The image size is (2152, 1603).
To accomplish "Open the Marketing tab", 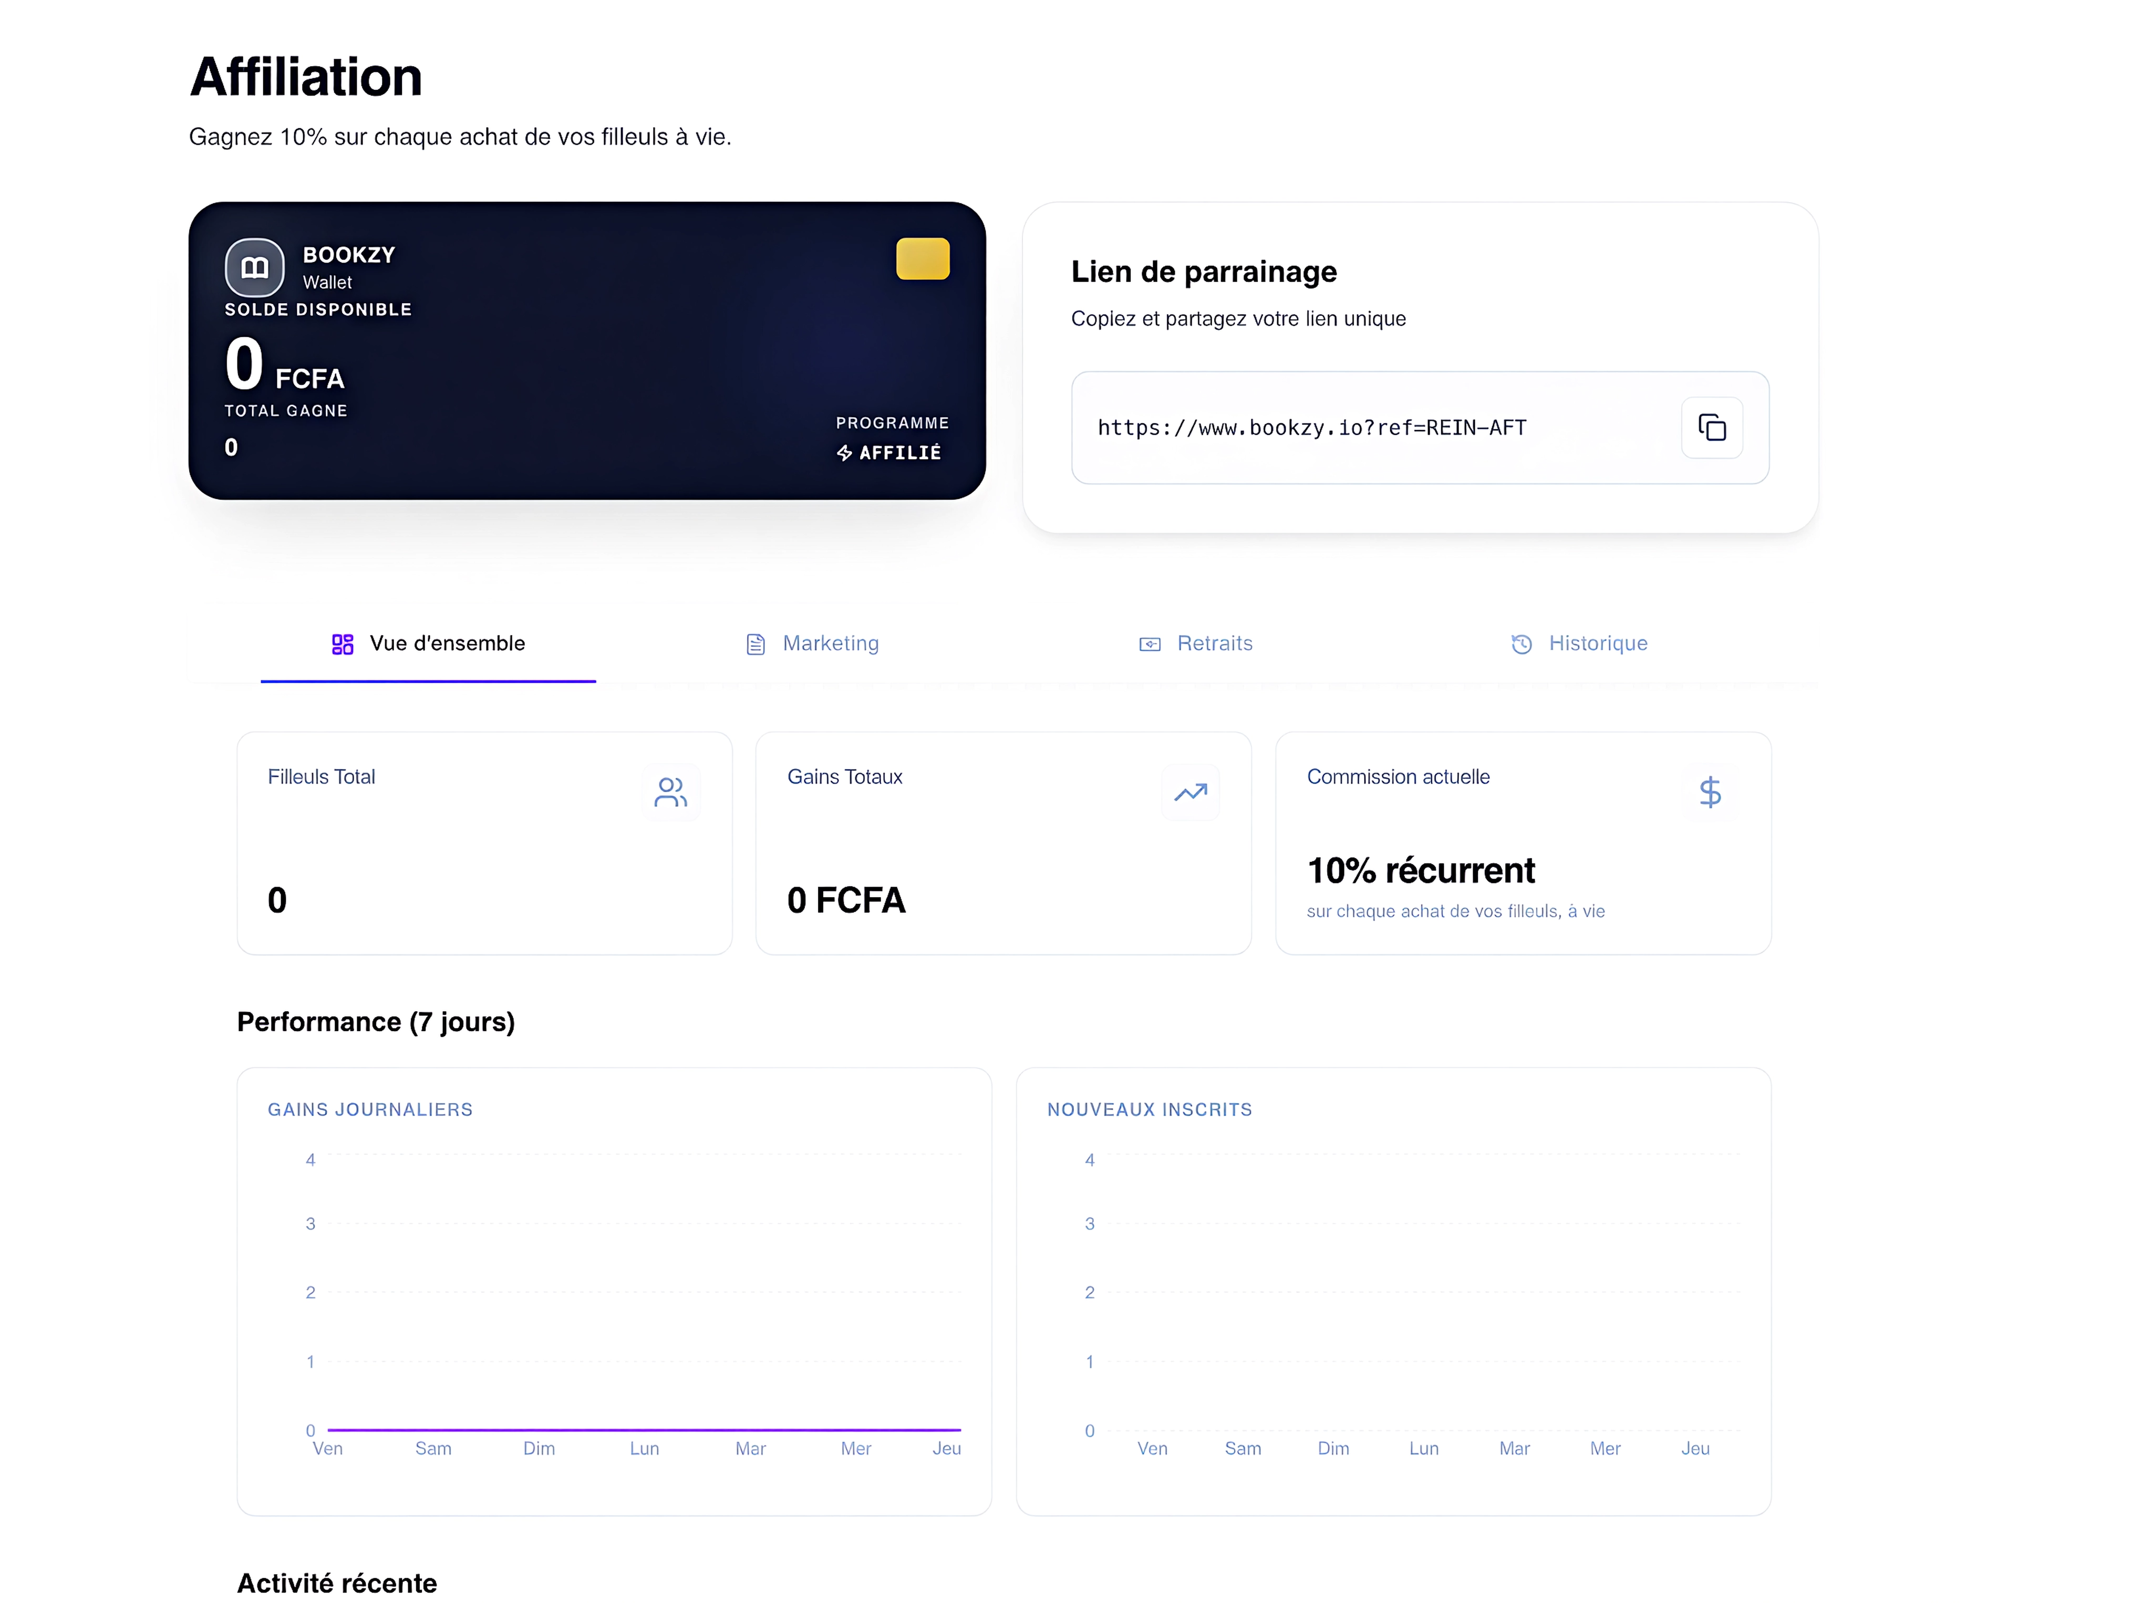I will click(x=812, y=644).
